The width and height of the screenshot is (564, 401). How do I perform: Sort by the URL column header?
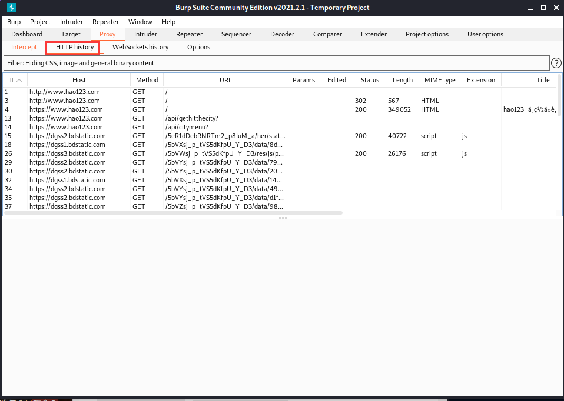tap(225, 80)
